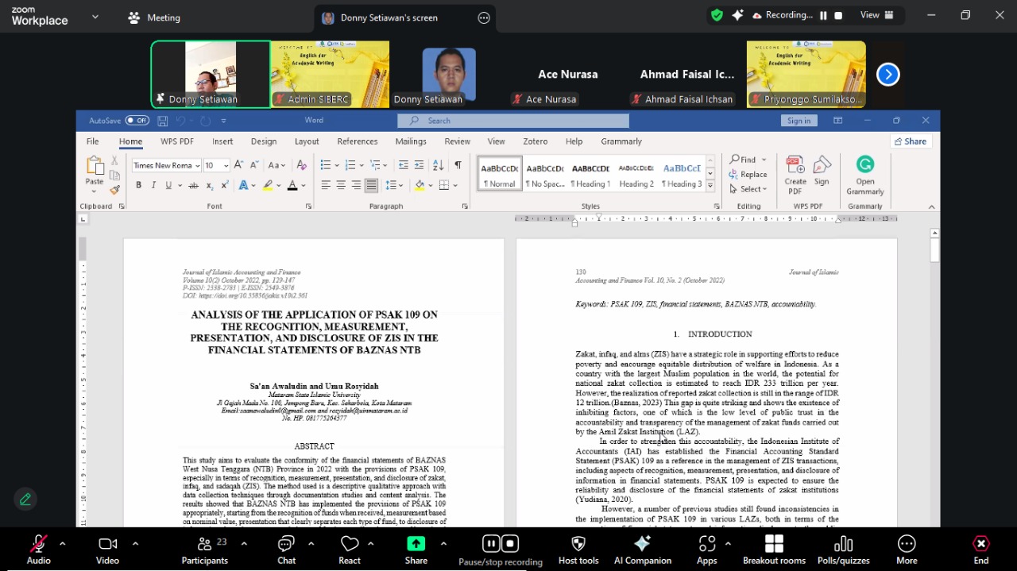The image size is (1017, 571).
Task: Open the More options menu
Action: (907, 549)
